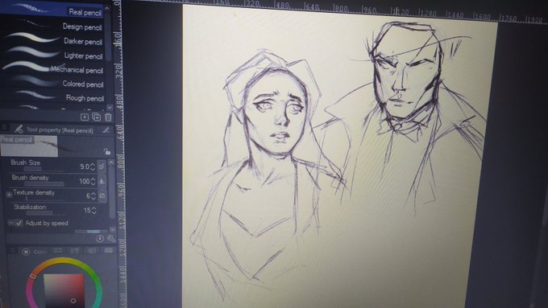Pick a color in the saturation square
The height and width of the screenshot is (308, 548).
tap(64, 291)
